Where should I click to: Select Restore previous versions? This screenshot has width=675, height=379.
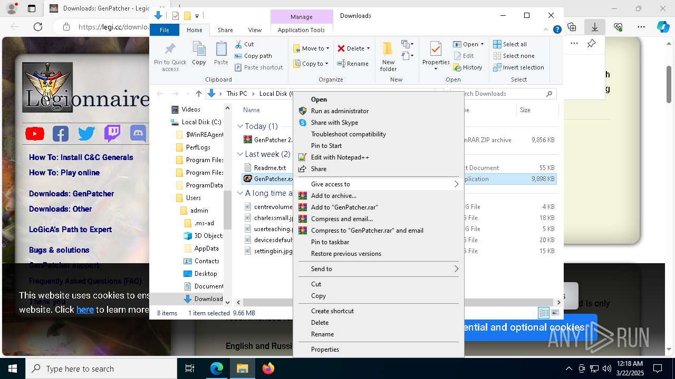click(x=378, y=254)
